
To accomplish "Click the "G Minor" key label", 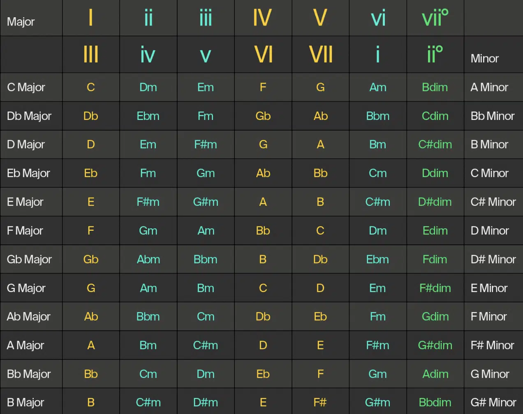I will [x=490, y=374].
